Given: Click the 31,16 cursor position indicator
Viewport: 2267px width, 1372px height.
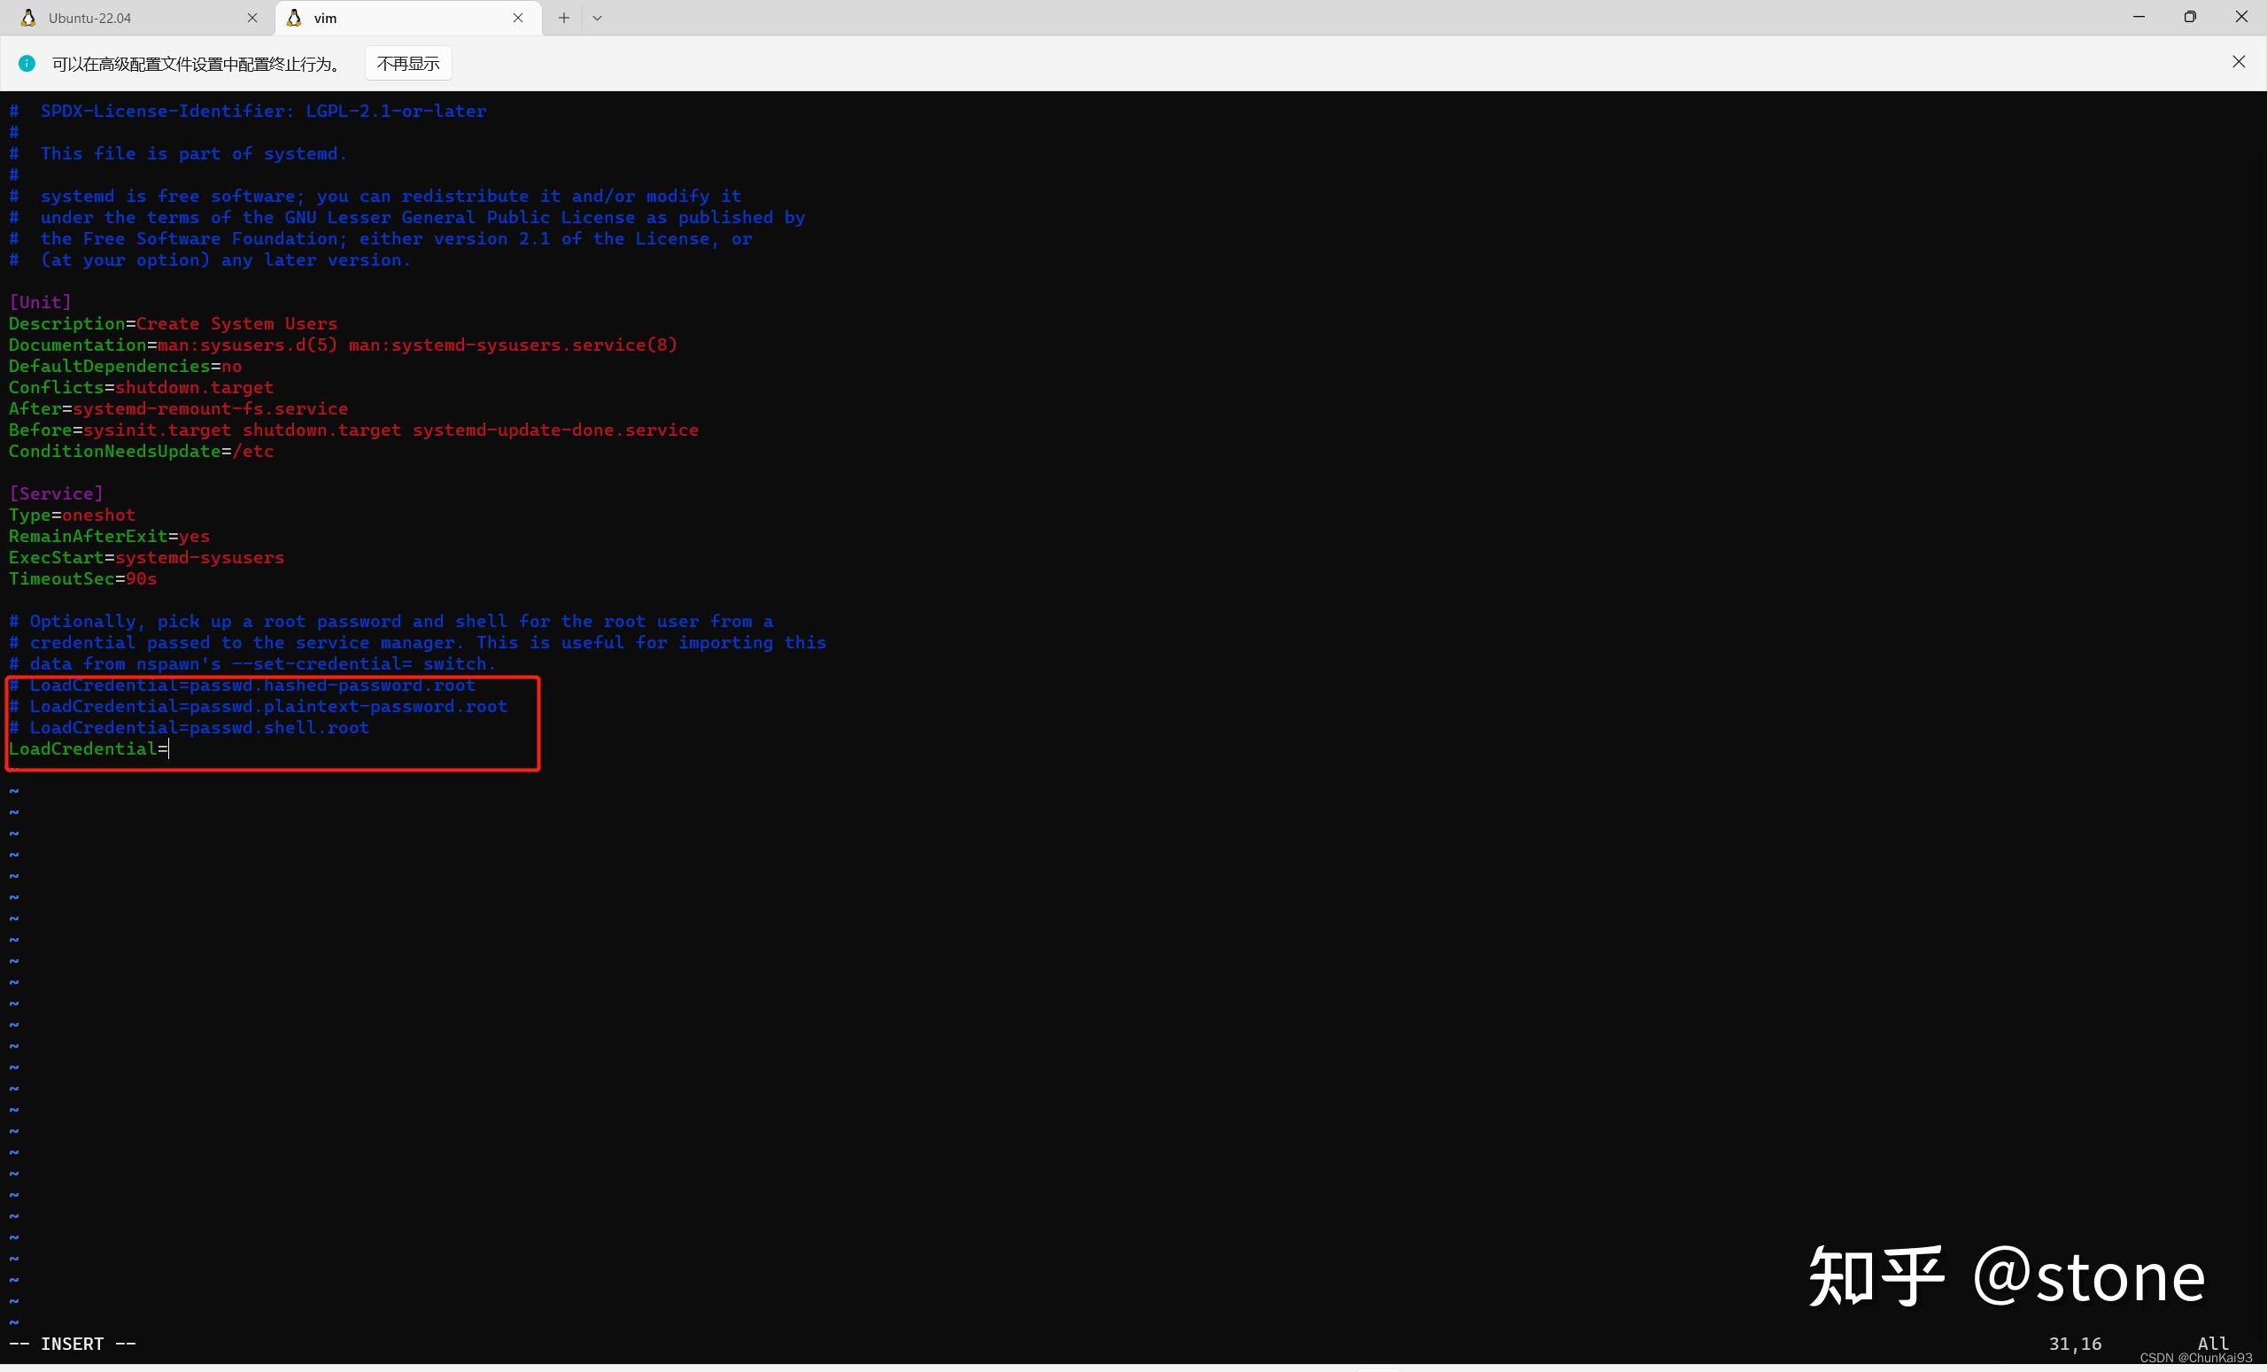Looking at the screenshot, I should (x=2075, y=1344).
